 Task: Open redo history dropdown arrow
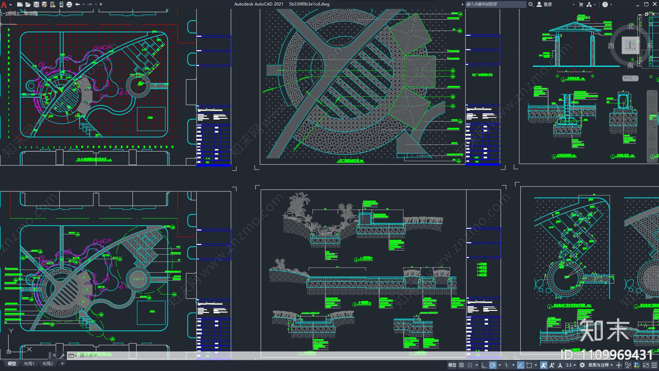(96, 5)
